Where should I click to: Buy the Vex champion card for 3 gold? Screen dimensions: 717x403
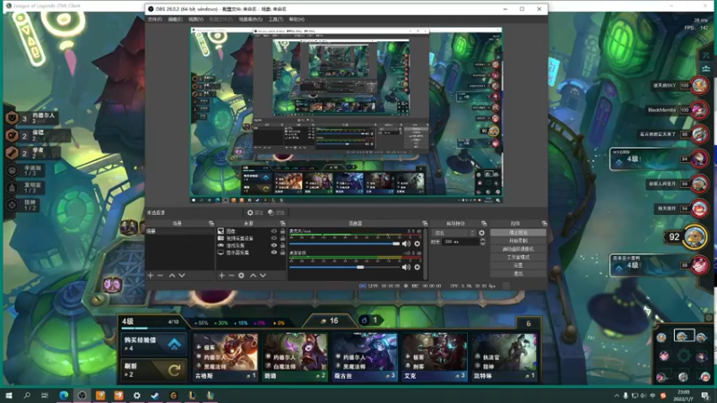[x=365, y=357]
